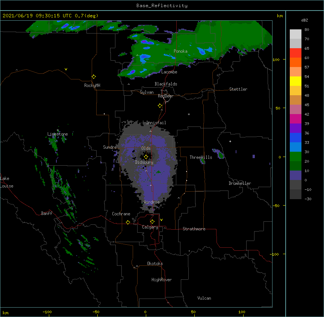Click the Sylvan town label
This screenshot has width=324, height=317.
pos(147,92)
